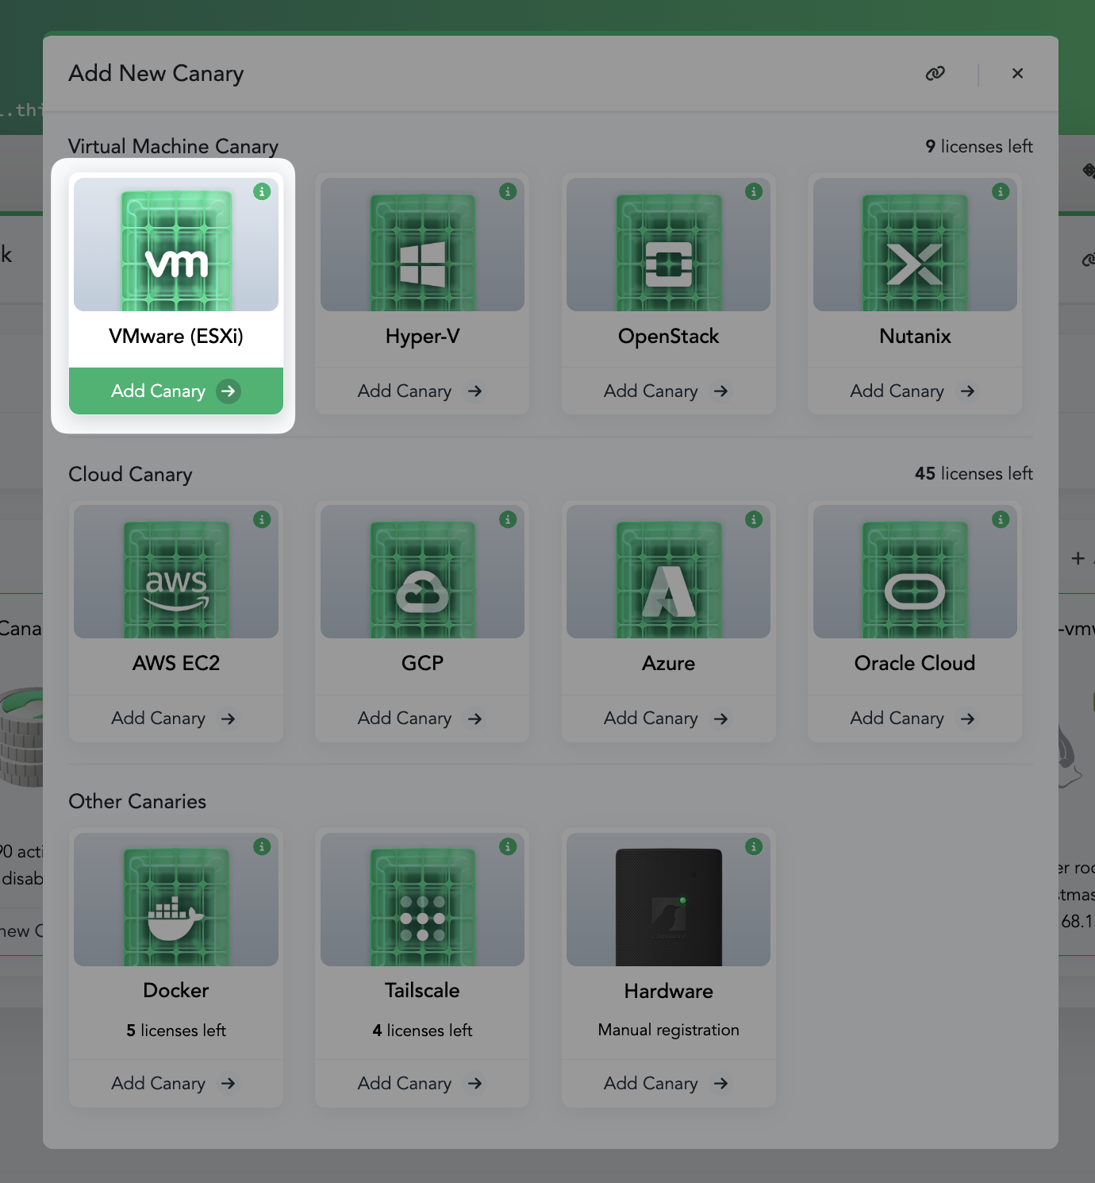The width and height of the screenshot is (1095, 1183).
Task: Select the Hardware Canary device image
Action: click(667, 904)
